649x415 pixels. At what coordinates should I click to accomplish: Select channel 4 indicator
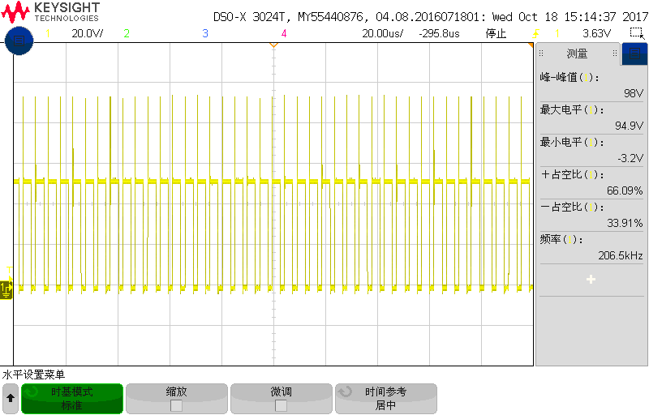(x=284, y=33)
